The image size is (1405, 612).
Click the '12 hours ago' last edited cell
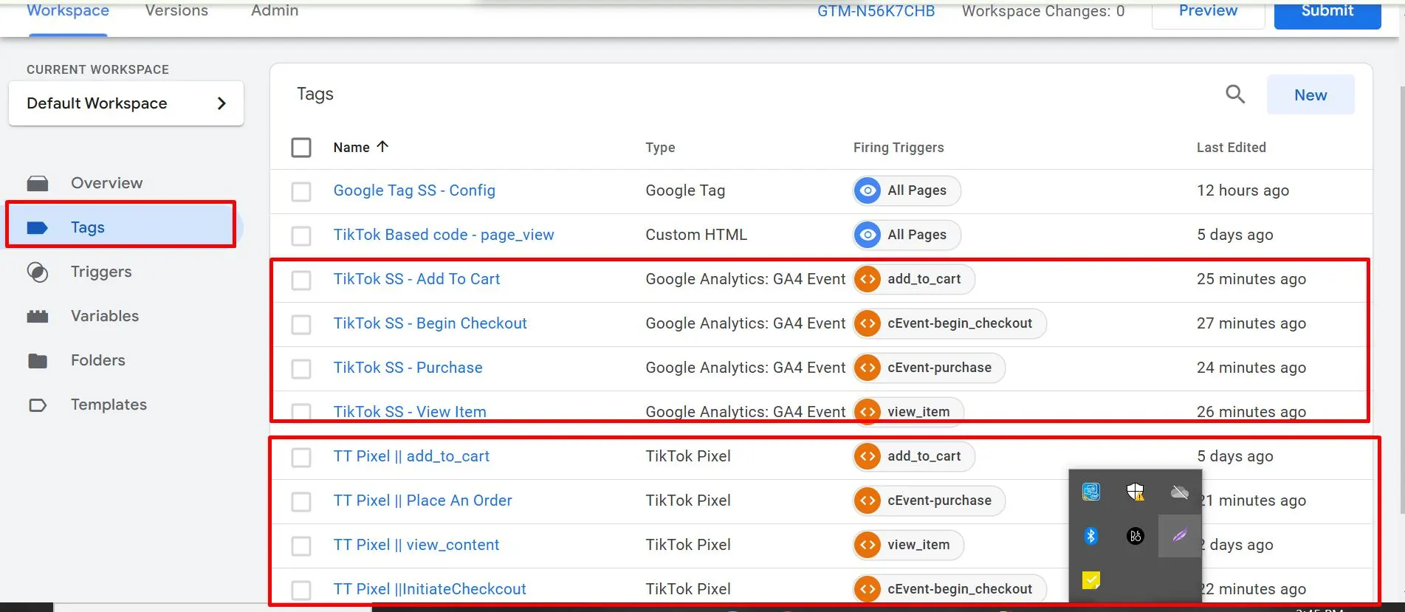coord(1243,190)
